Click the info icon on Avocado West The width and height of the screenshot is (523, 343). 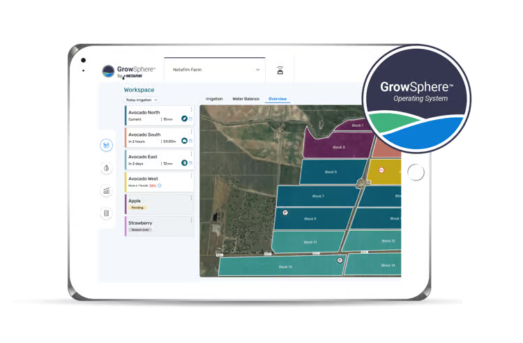click(x=160, y=185)
